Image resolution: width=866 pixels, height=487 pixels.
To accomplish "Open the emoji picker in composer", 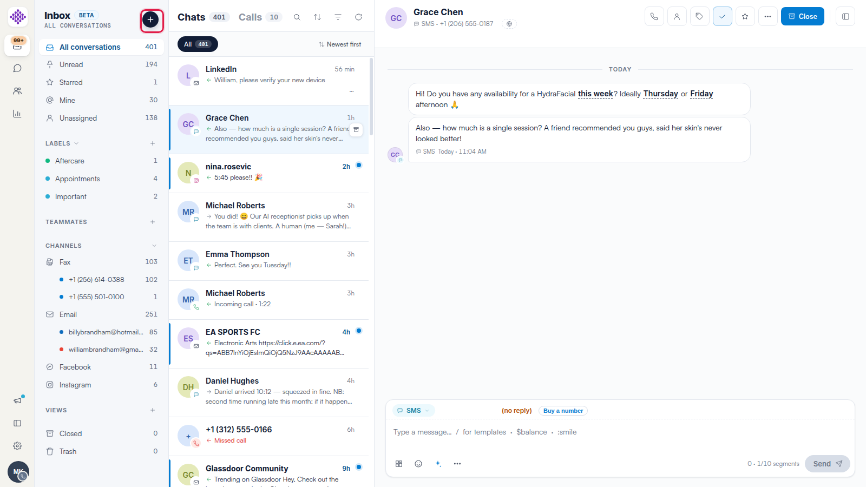I will point(418,464).
